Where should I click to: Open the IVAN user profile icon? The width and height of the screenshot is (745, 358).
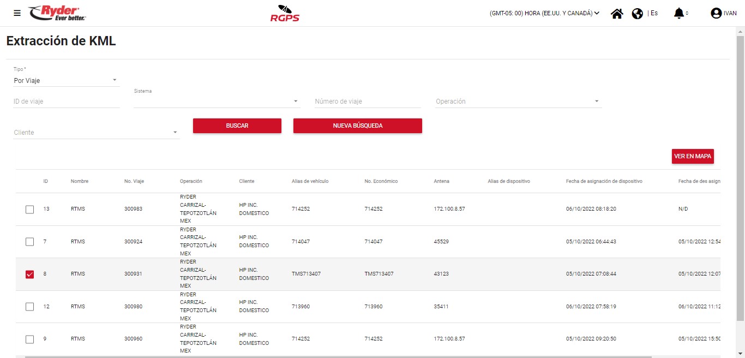[x=716, y=14]
